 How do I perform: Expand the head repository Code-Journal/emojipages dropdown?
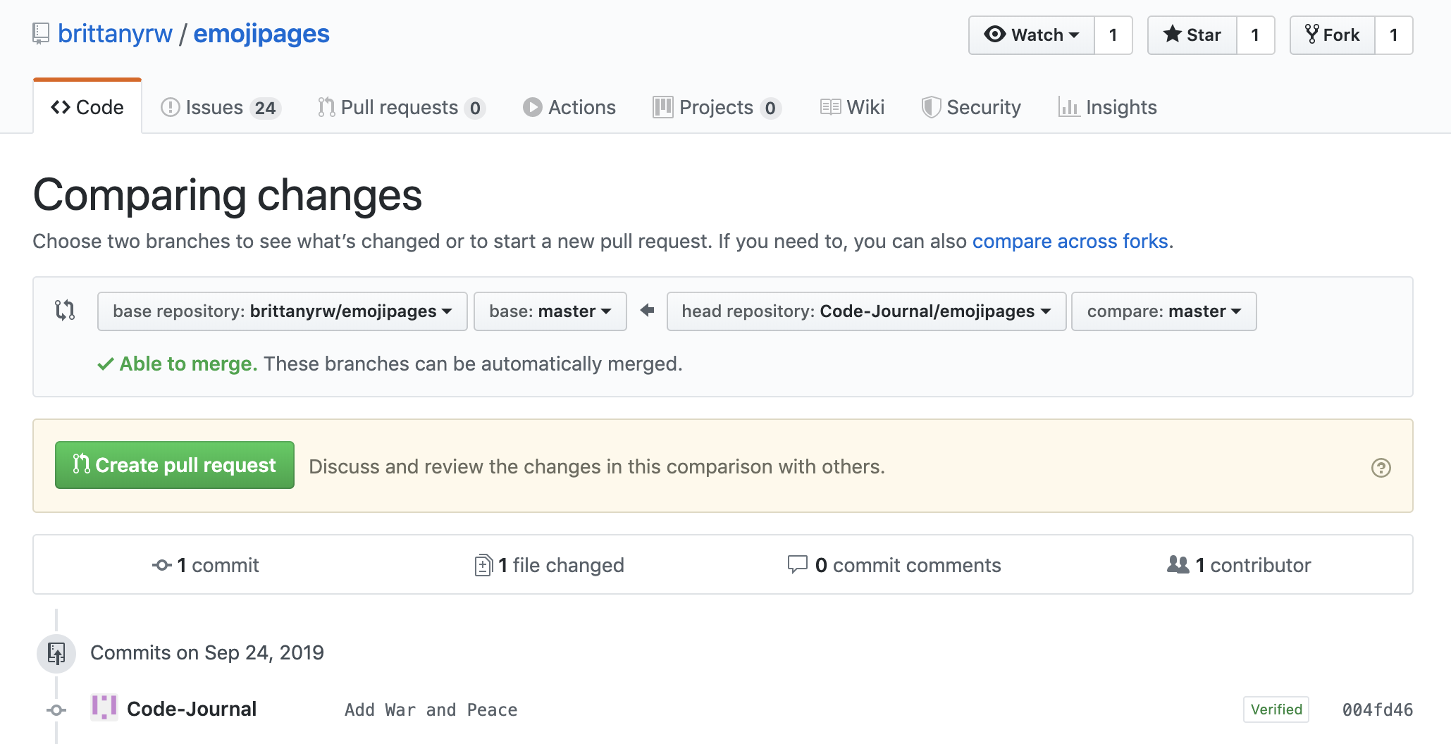[866, 311]
